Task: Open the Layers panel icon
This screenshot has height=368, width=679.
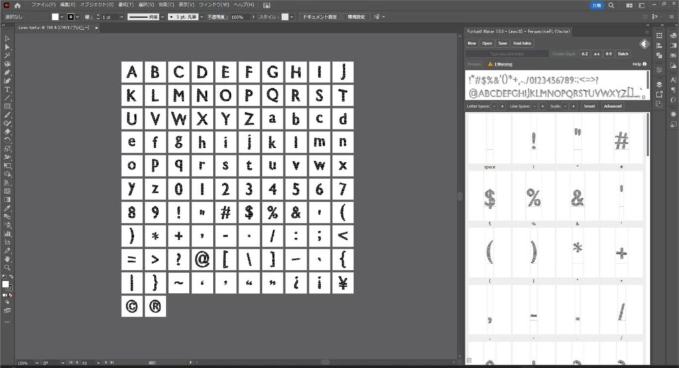Action: 659,84
